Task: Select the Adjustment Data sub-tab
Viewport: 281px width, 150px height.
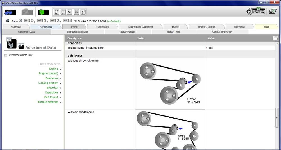Action: 26,32
